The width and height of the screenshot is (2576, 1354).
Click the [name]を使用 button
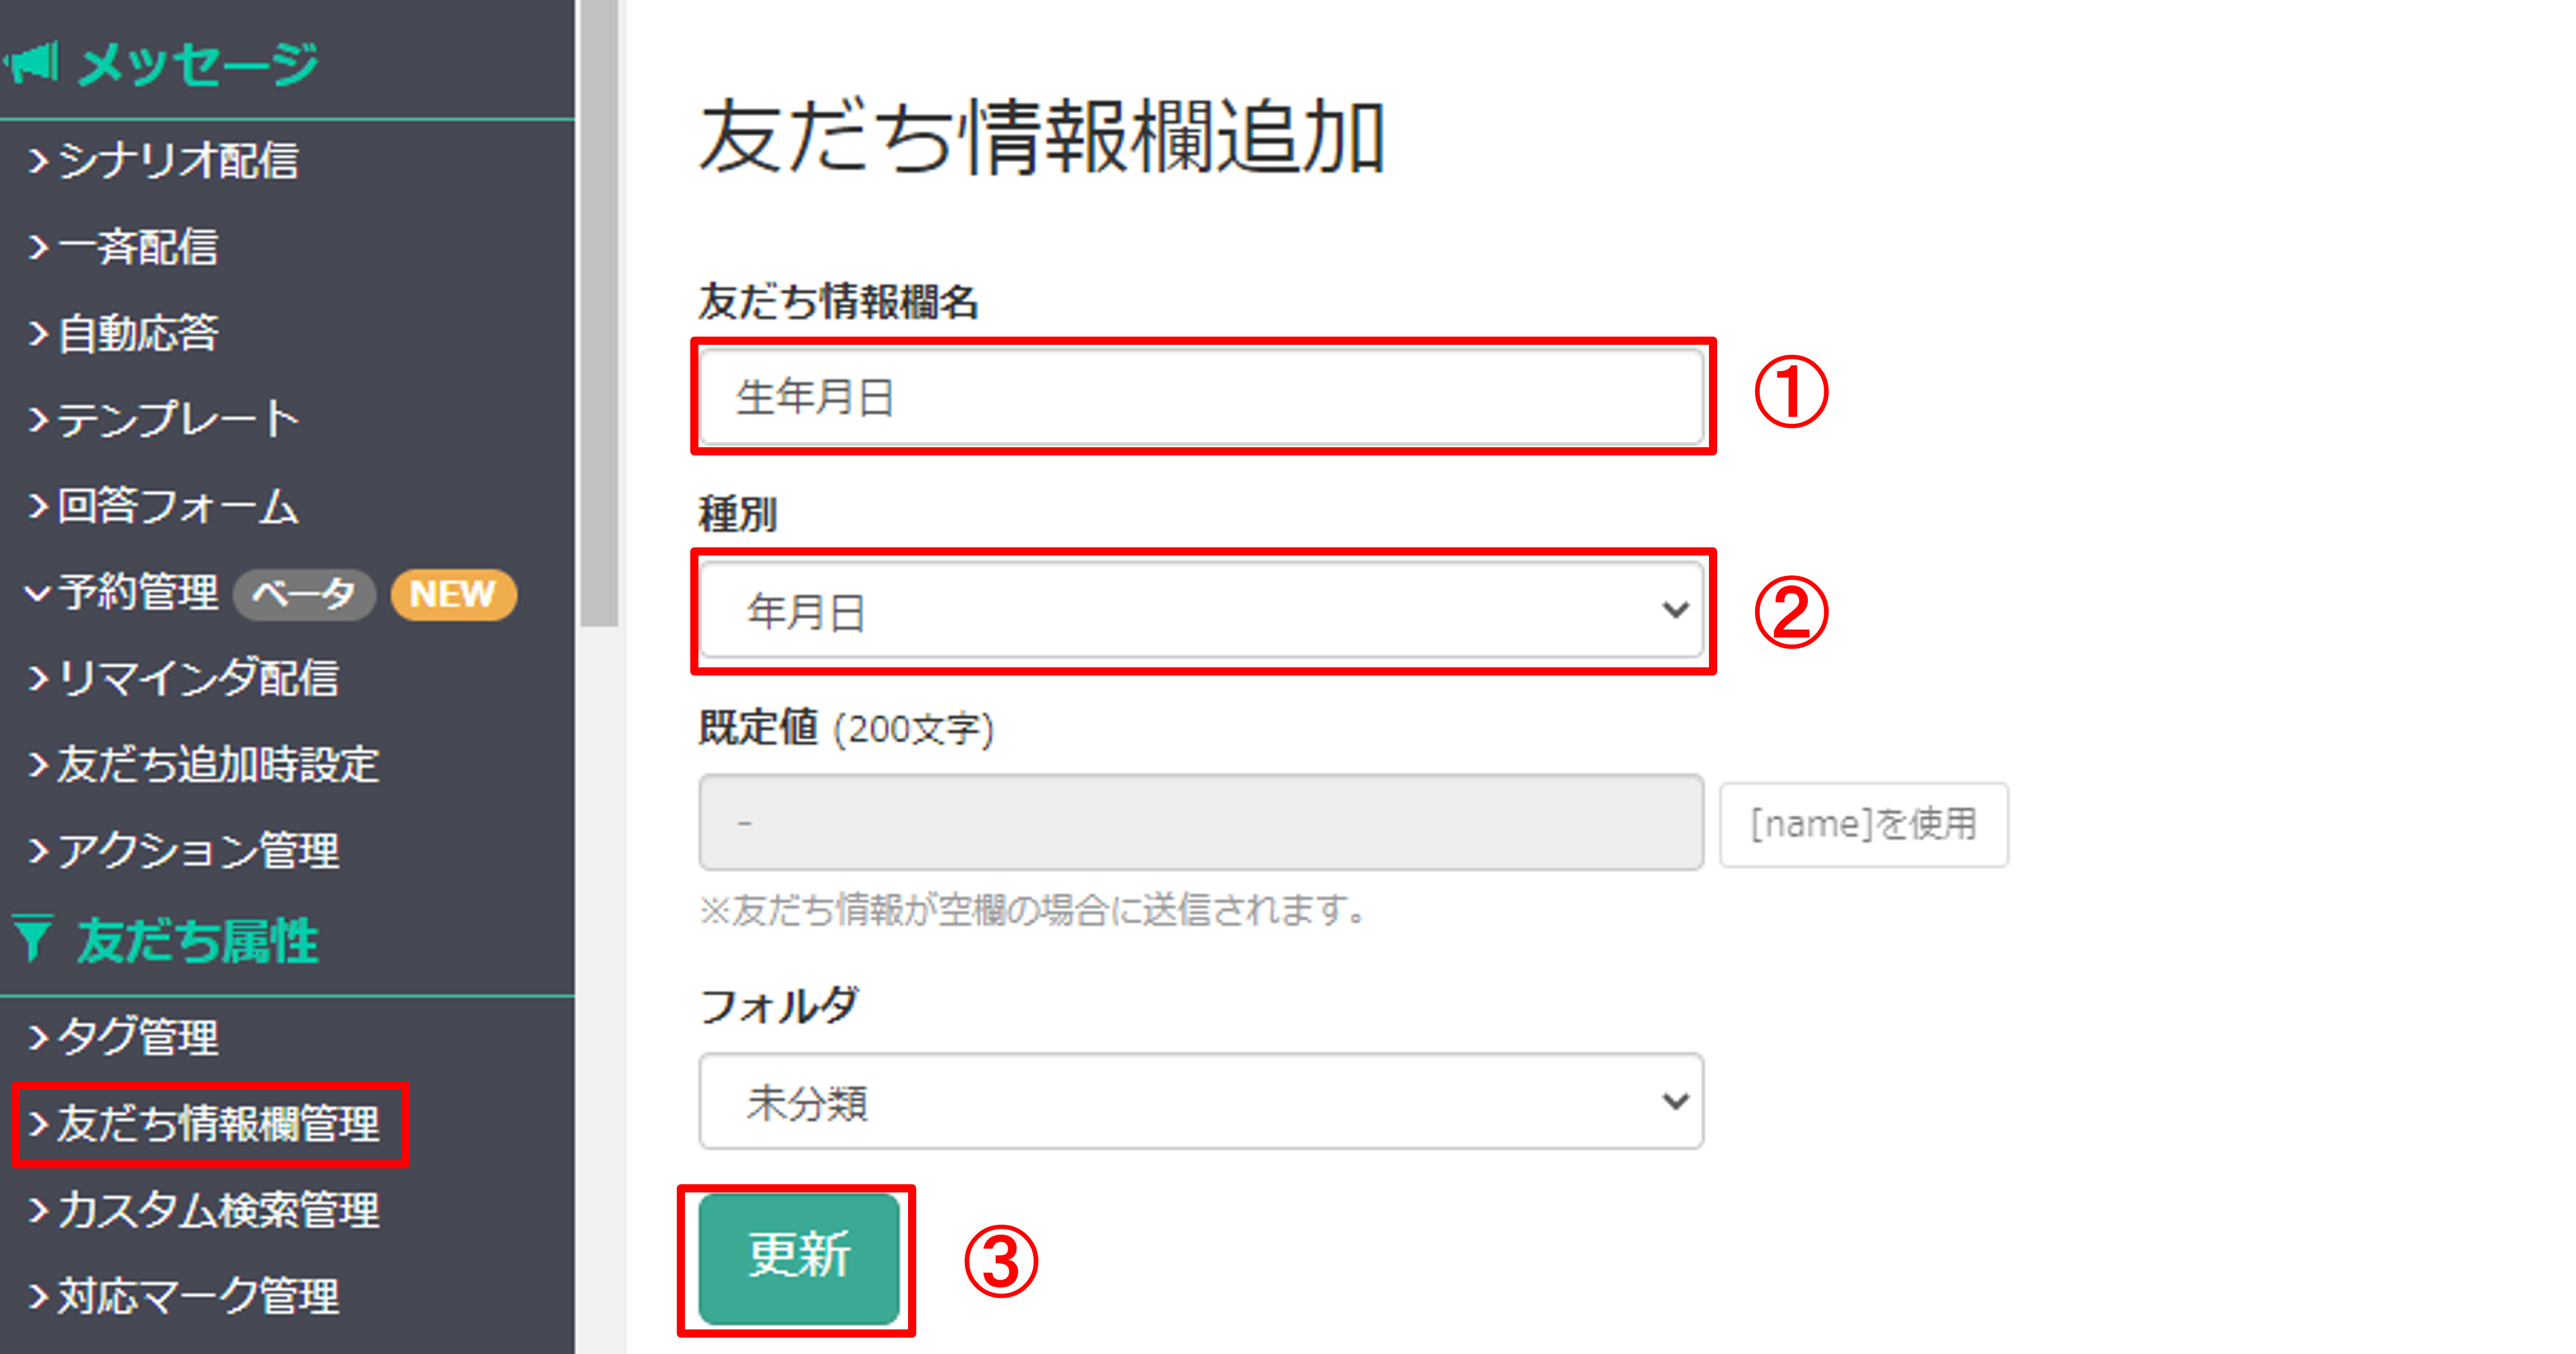1863,824
